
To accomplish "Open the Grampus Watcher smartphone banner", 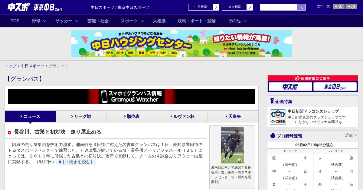I will [x=132, y=97].
